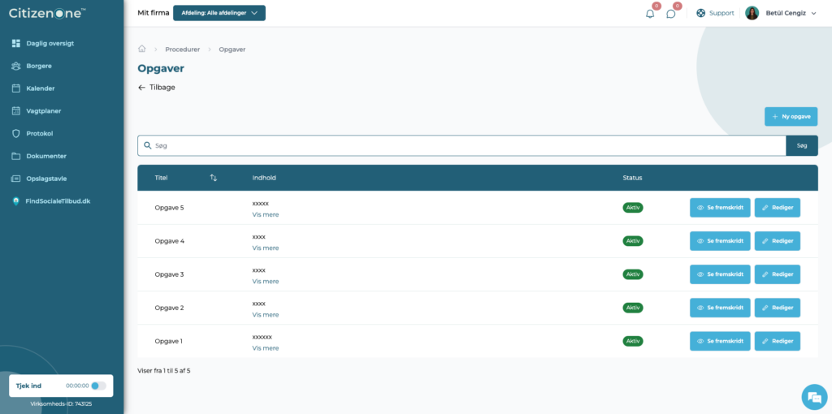This screenshot has height=414, width=832.
Task: Click Rediger for Opgave 4
Action: (x=778, y=241)
